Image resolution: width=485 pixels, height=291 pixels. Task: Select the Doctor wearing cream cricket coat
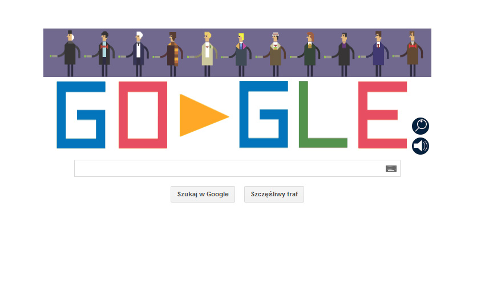(207, 54)
